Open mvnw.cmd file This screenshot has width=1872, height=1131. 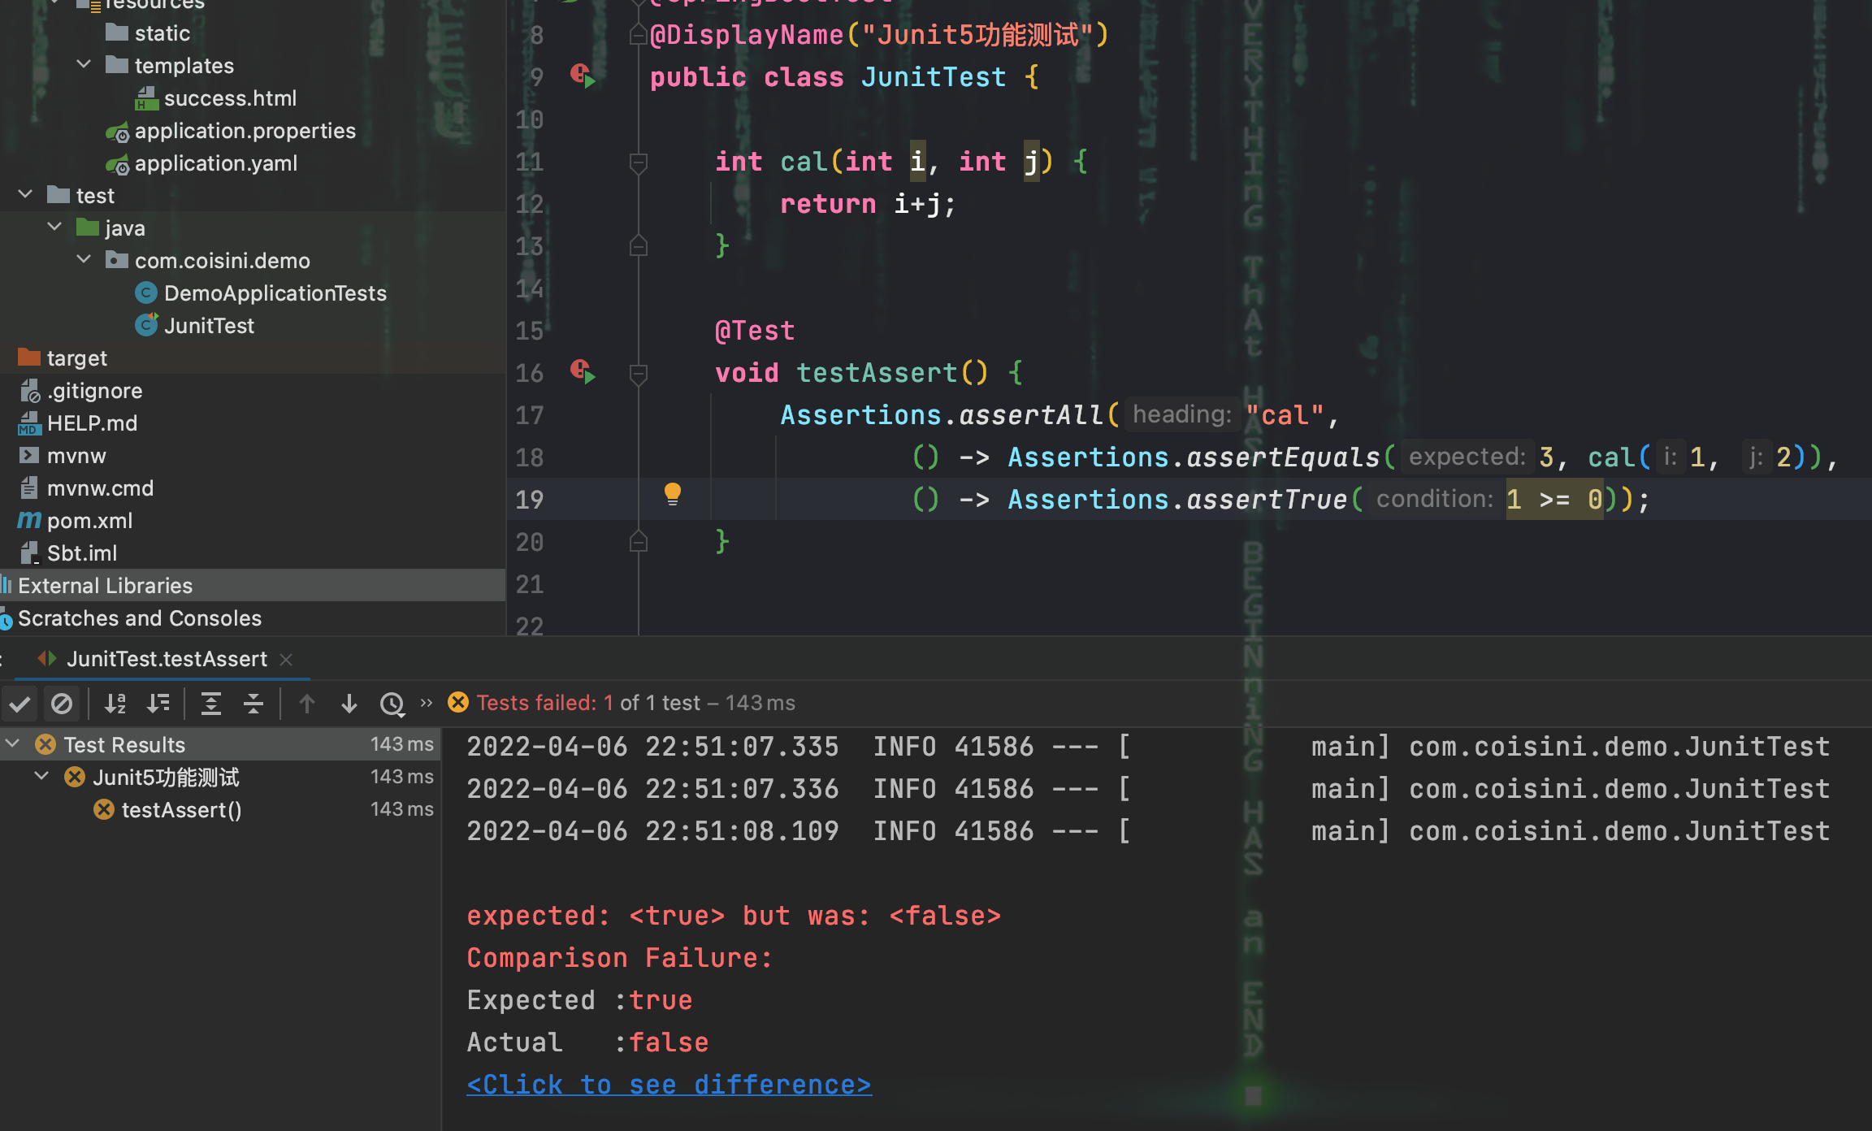pyautogui.click(x=100, y=488)
